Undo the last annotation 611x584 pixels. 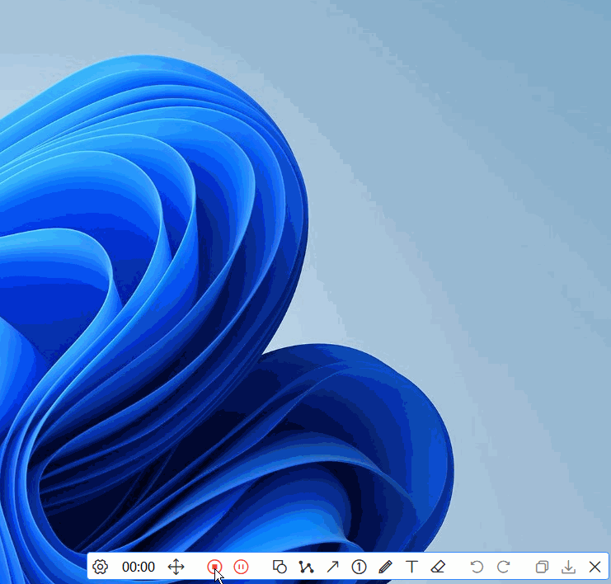pos(477,567)
